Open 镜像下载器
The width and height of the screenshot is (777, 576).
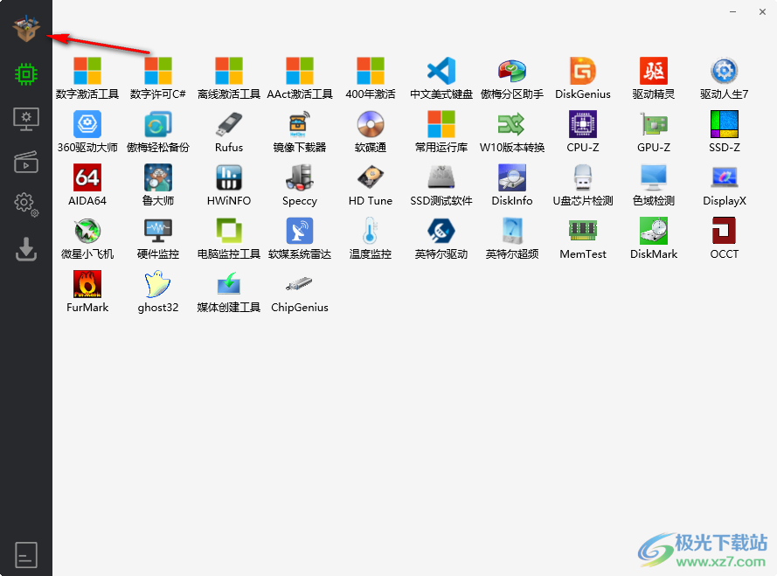pos(300,132)
